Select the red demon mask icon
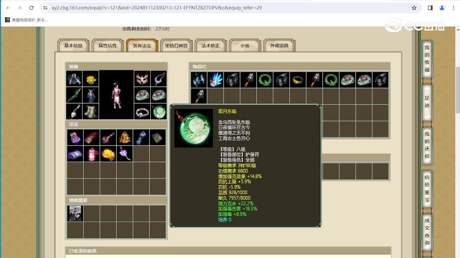The height and width of the screenshot is (258, 460). tap(142, 78)
